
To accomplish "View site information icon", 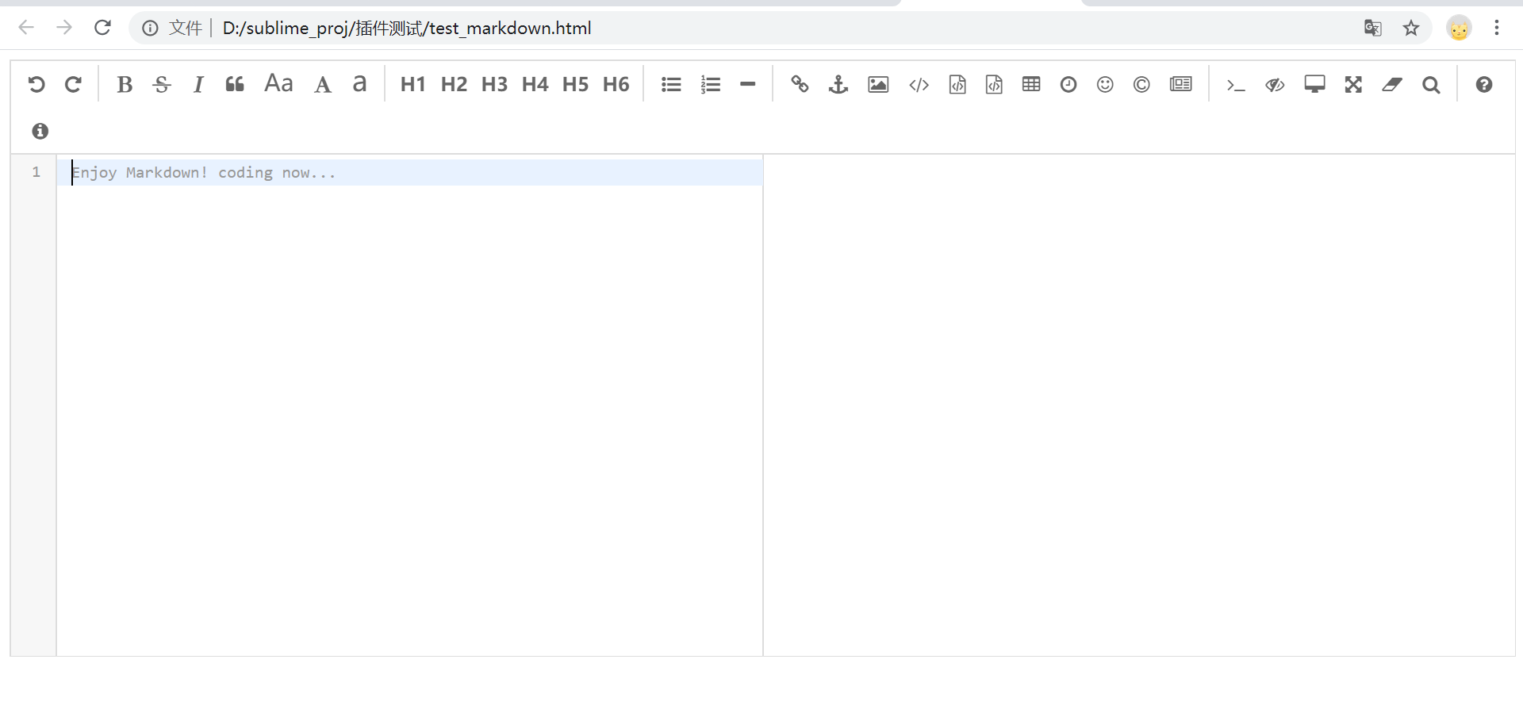I will pos(150,29).
